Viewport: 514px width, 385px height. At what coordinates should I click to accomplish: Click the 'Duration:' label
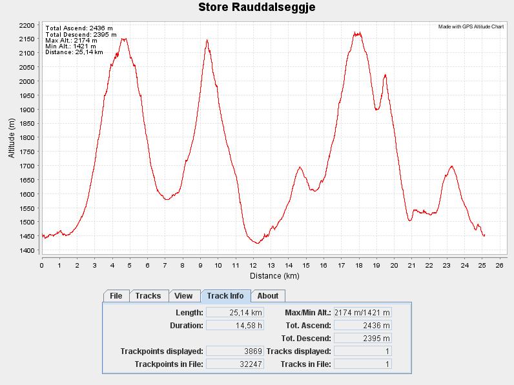point(186,326)
